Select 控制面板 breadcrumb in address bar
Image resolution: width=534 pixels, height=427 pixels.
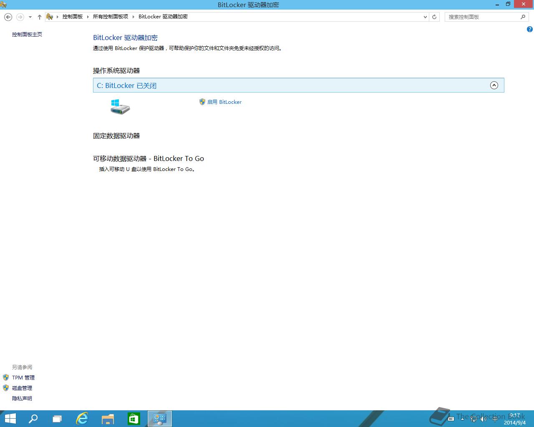click(x=73, y=17)
